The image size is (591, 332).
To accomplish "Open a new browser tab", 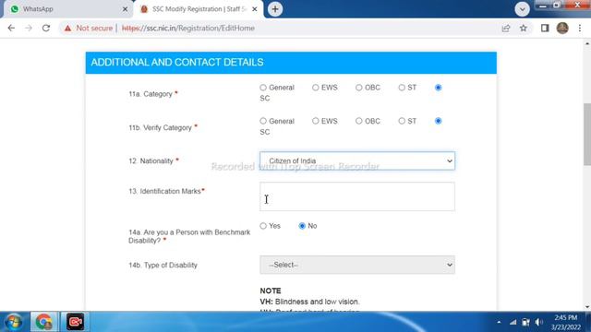I will tap(275, 9).
